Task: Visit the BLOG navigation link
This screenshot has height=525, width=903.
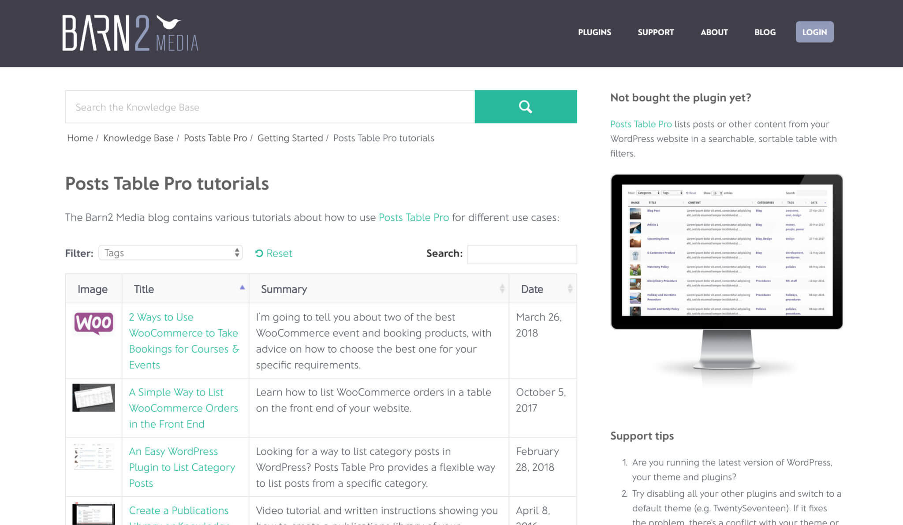Action: [765, 32]
